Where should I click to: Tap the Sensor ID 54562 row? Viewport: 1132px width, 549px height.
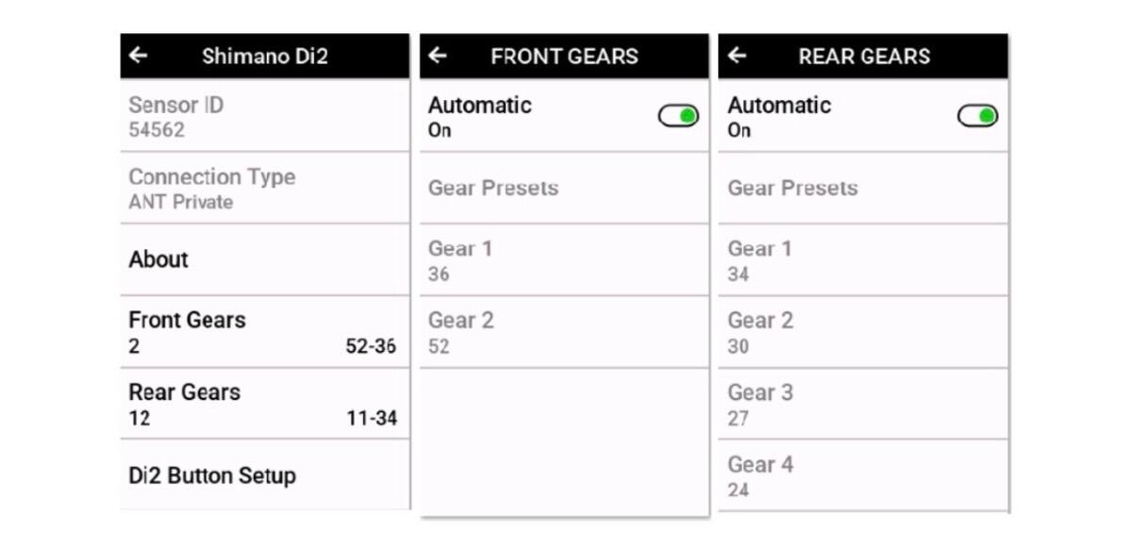(x=264, y=116)
